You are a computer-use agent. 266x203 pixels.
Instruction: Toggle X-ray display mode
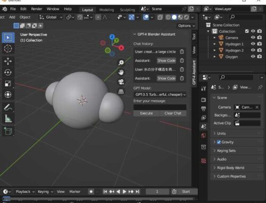[160, 17]
